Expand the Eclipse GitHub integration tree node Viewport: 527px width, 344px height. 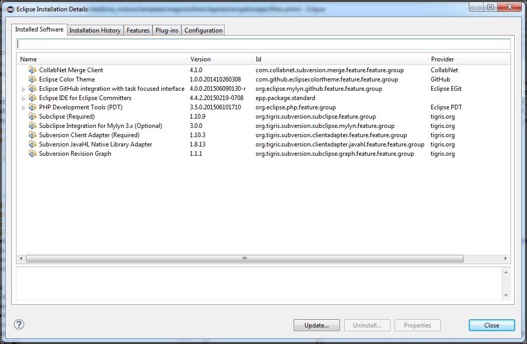23,89
